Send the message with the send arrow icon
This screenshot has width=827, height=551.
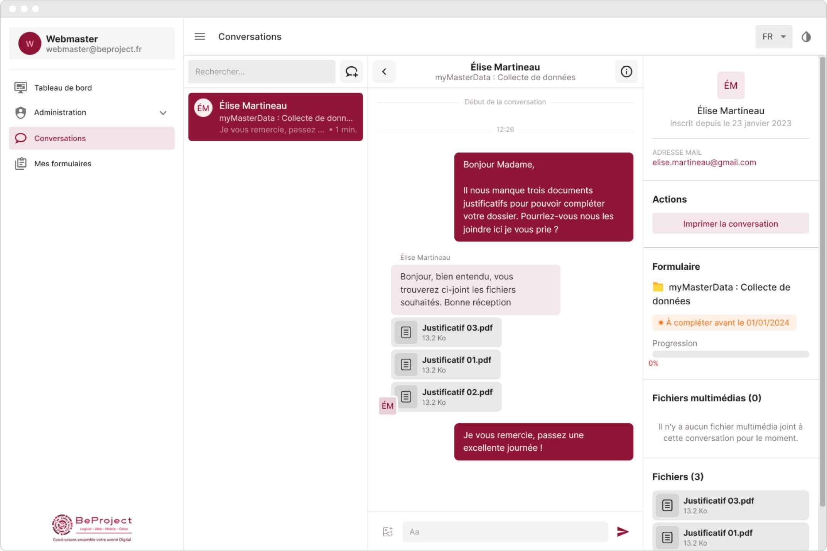623,531
